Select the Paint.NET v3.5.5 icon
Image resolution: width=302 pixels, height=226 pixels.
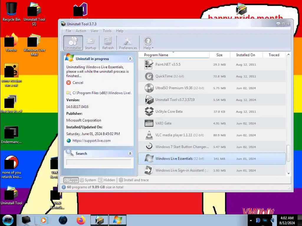[149, 64]
